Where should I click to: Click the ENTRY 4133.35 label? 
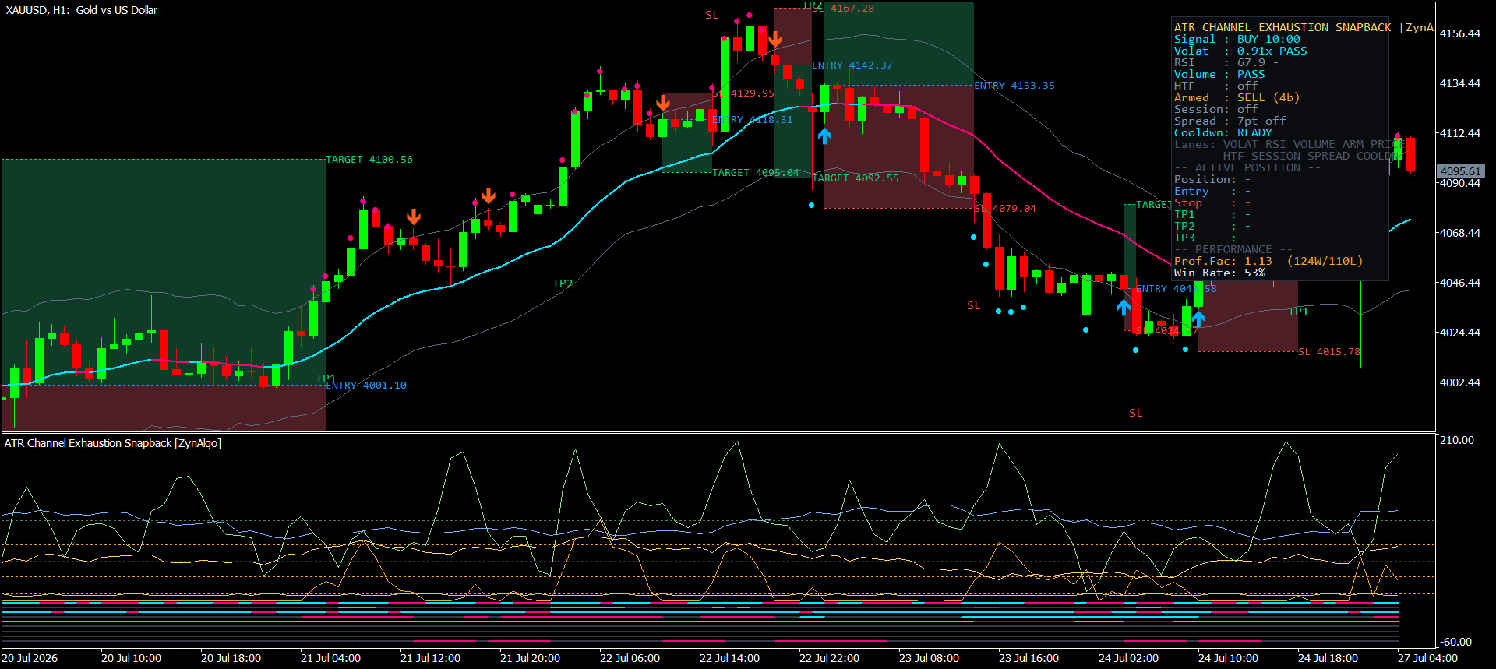pyautogui.click(x=1014, y=86)
